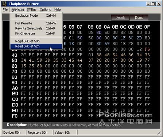
Task: Select byte 59 in row 50
Action: pos(39,60)
